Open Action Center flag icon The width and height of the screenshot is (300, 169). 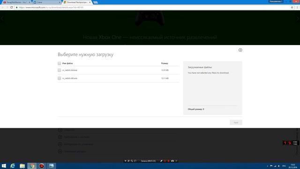[271, 166]
